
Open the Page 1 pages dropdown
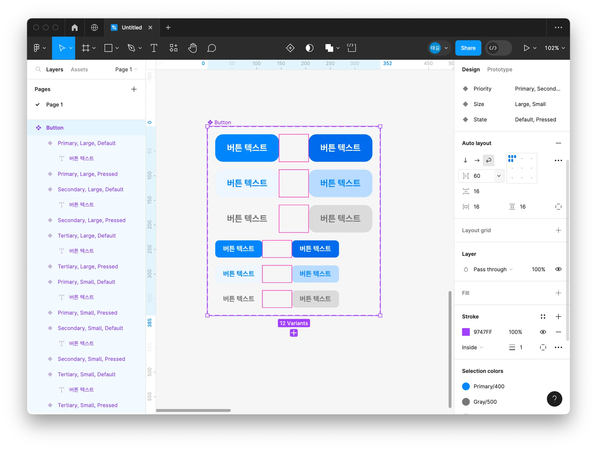pyautogui.click(x=126, y=69)
